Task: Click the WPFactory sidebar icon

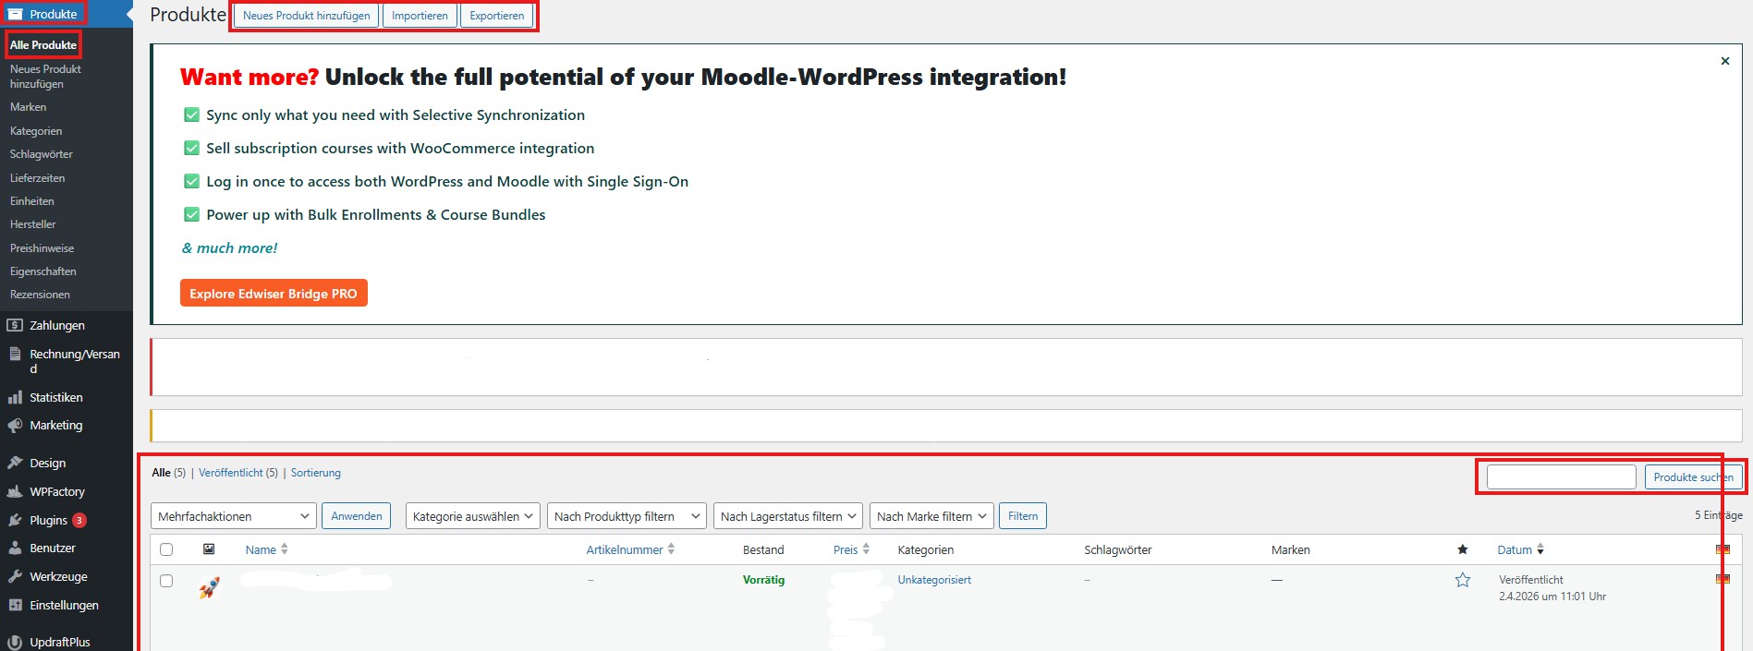Action: [x=15, y=491]
